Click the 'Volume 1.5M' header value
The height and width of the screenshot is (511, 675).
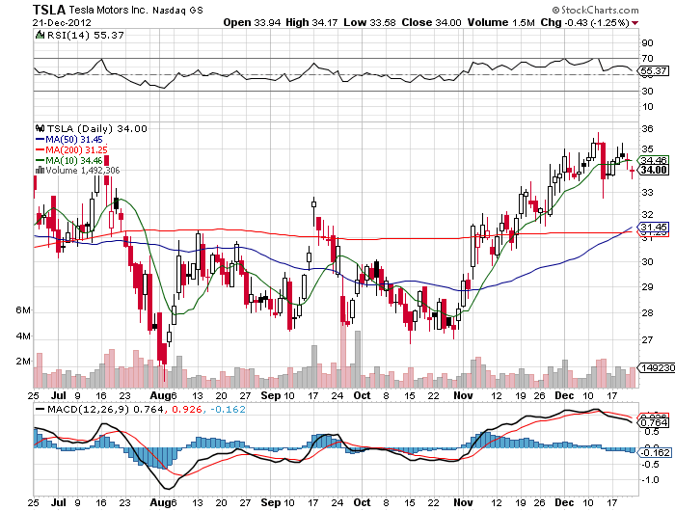[x=501, y=22]
